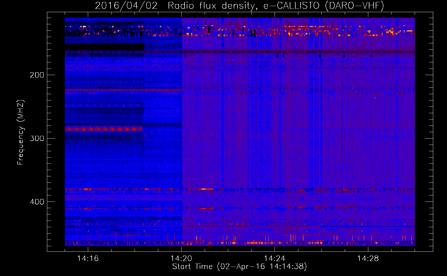
Task: Click the 200 frequency tick label
Action: (x=37, y=75)
